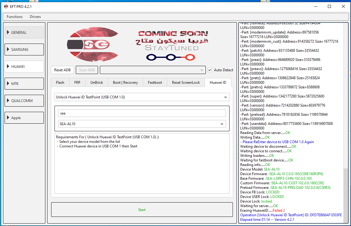Expand the GENERAL section
The height and width of the screenshot is (226, 351).
[x=24, y=33]
